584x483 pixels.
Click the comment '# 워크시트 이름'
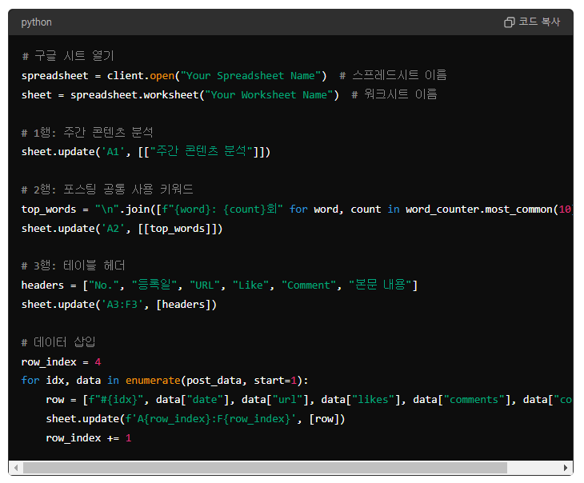[394, 94]
